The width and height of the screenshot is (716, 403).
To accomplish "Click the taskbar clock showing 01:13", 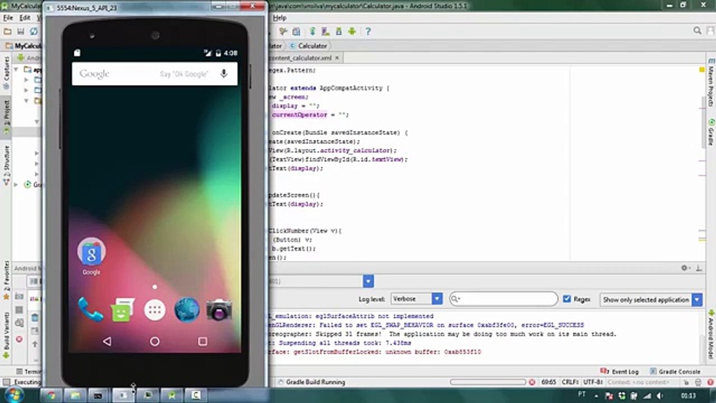I will click(689, 396).
